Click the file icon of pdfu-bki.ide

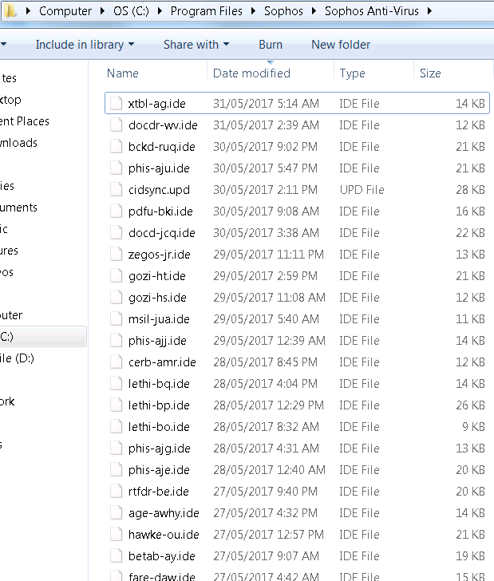click(116, 211)
